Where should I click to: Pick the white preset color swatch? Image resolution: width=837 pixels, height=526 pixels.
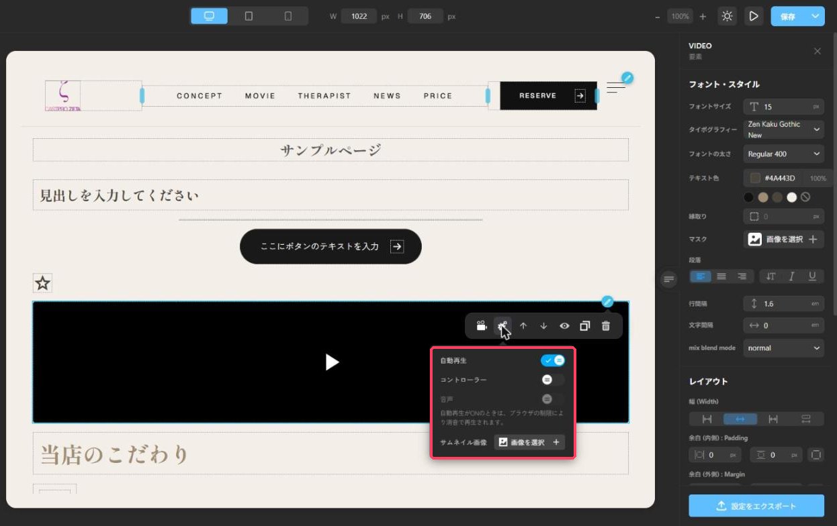pyautogui.click(x=792, y=197)
